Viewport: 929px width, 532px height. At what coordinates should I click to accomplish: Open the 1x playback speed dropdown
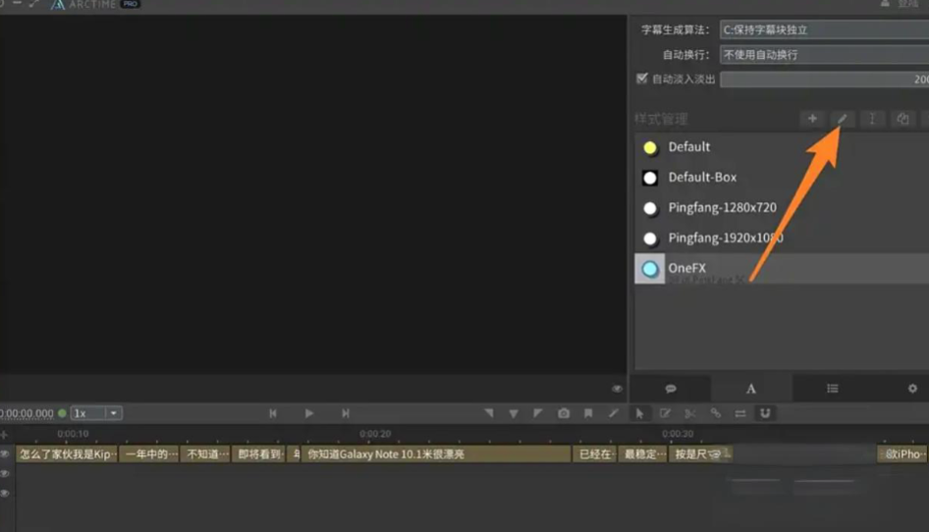click(x=96, y=413)
